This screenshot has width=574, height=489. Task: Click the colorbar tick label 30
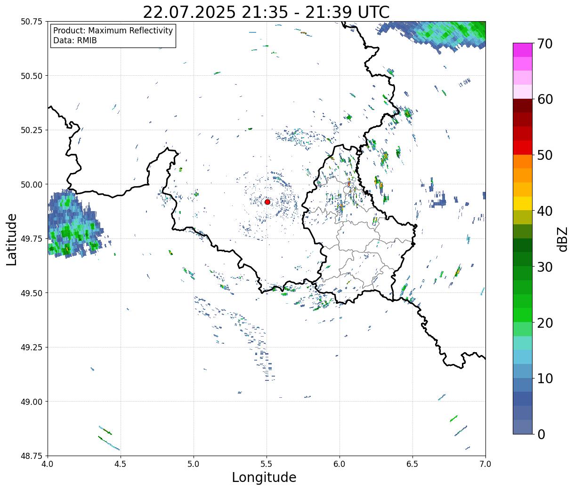tap(545, 267)
